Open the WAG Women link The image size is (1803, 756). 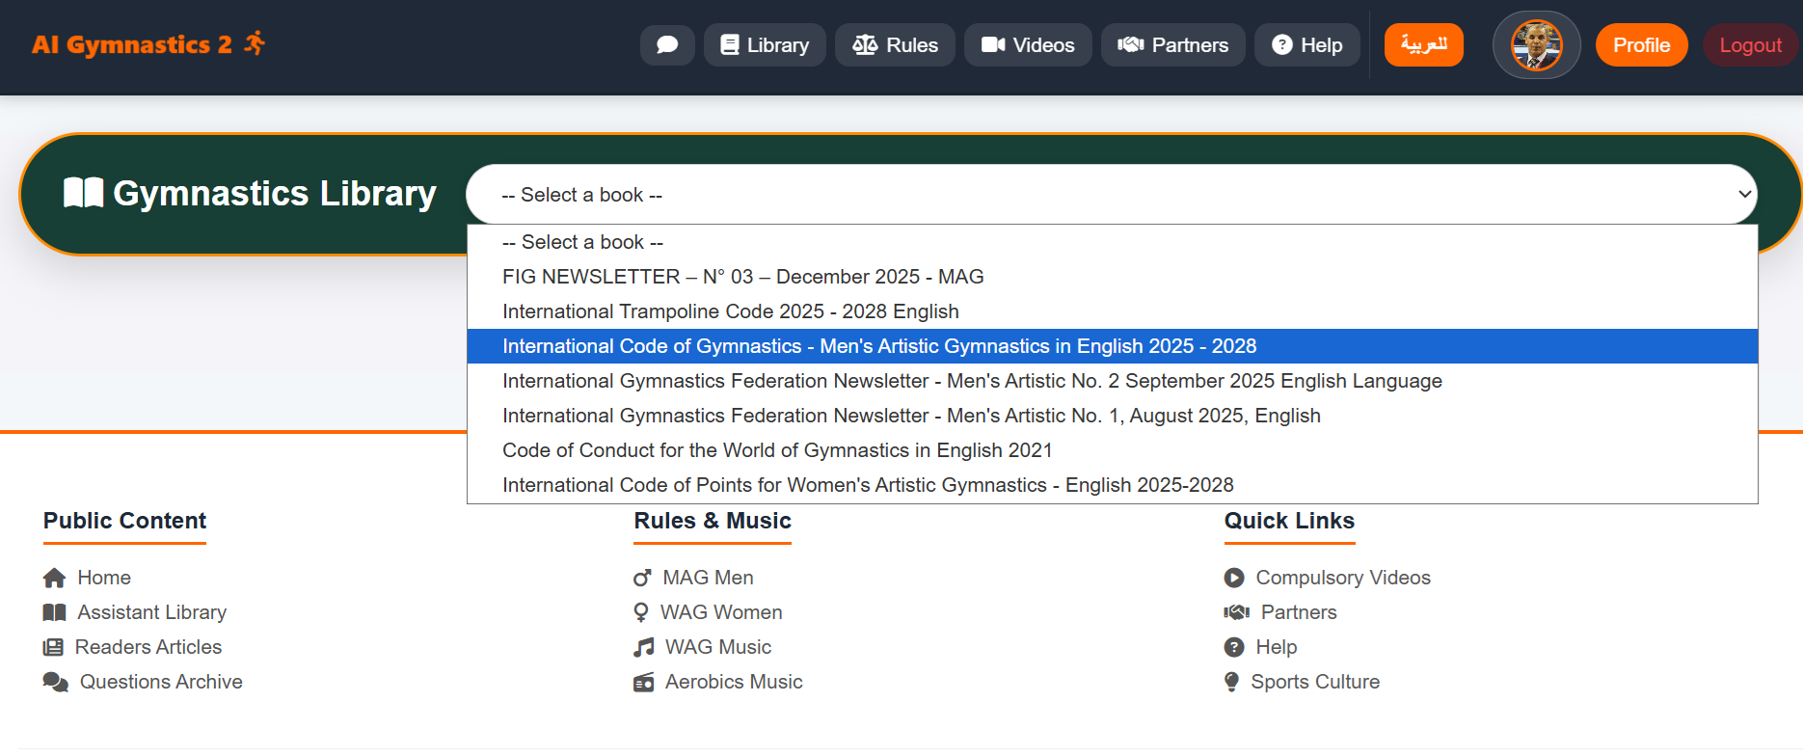pos(721,612)
